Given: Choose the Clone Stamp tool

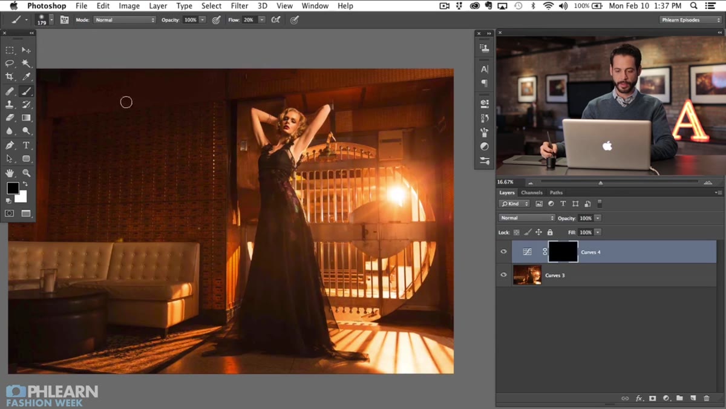Looking at the screenshot, I should [10, 105].
